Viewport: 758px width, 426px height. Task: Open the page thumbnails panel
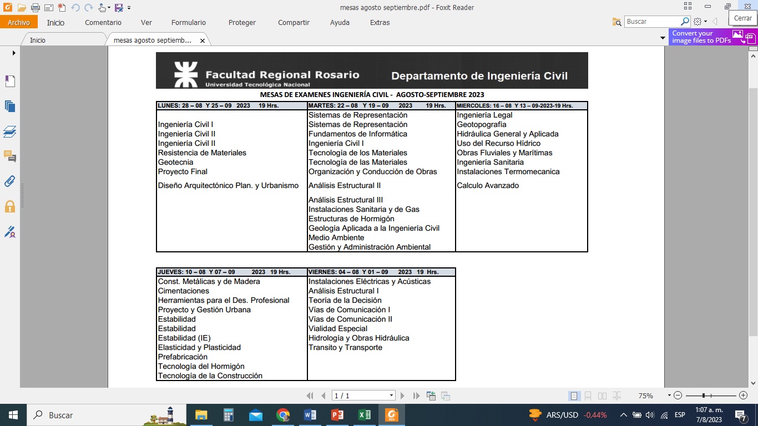(x=10, y=106)
